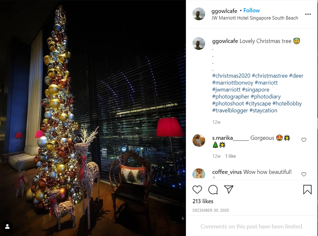
Task: Save post with bookmark icon
Action: (307, 189)
